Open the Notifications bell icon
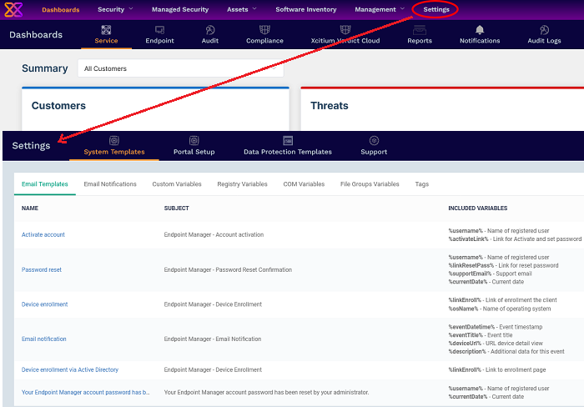 tap(480, 30)
